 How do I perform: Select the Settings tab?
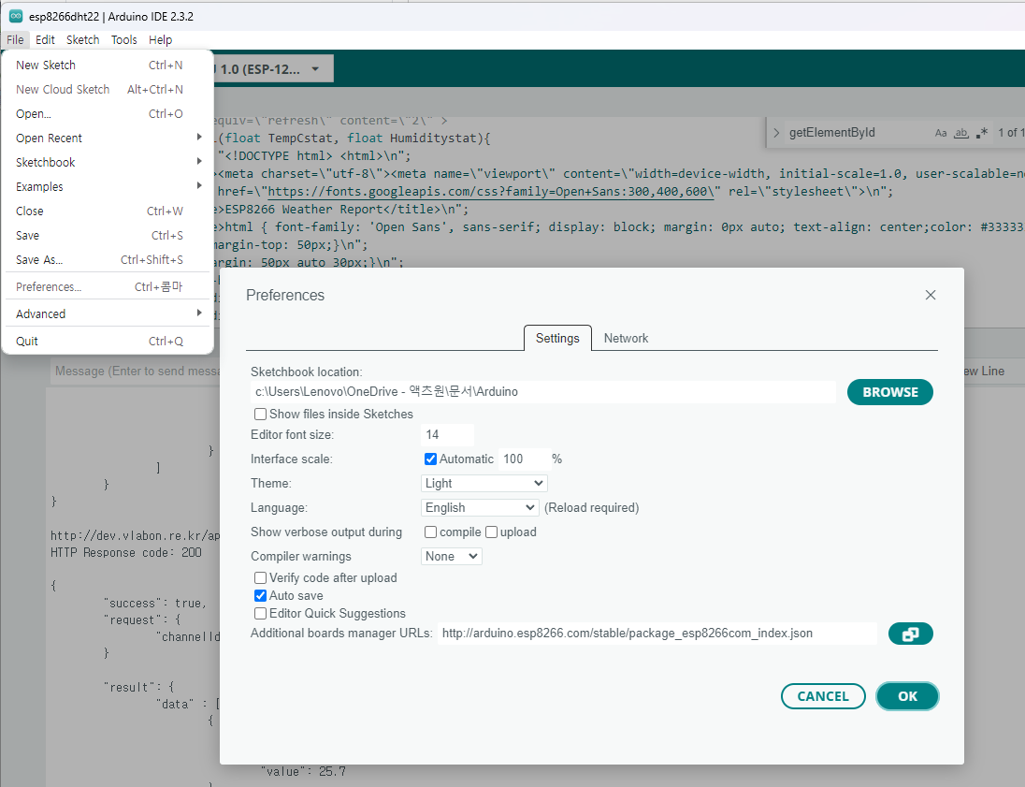[x=557, y=338]
